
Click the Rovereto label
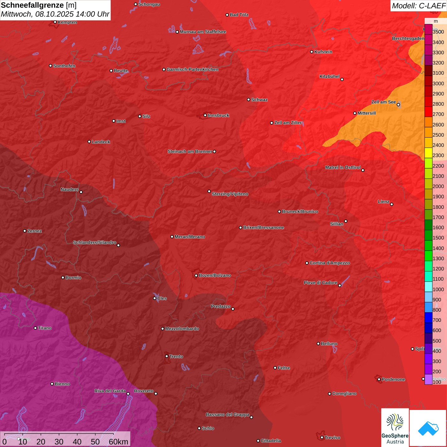point(144,391)
